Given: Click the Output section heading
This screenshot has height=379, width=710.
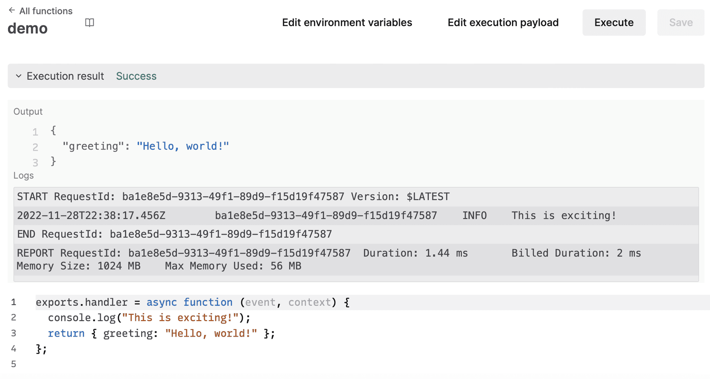Looking at the screenshot, I should coord(28,111).
